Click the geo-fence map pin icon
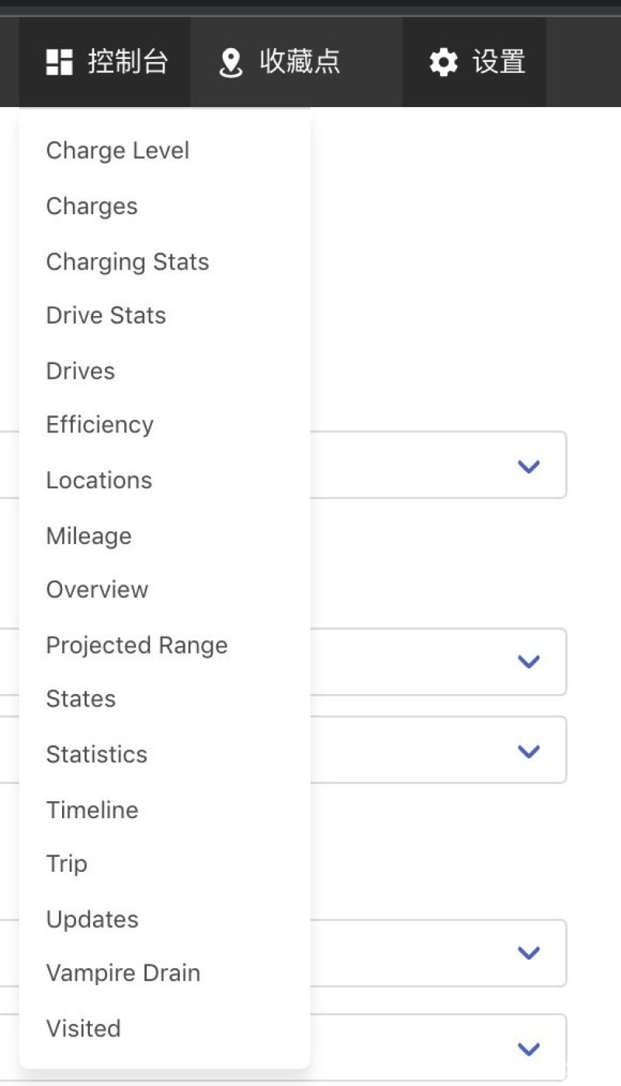621x1086 pixels. pyautogui.click(x=231, y=62)
